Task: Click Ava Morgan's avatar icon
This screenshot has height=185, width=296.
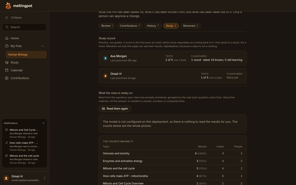Action: (x=105, y=58)
